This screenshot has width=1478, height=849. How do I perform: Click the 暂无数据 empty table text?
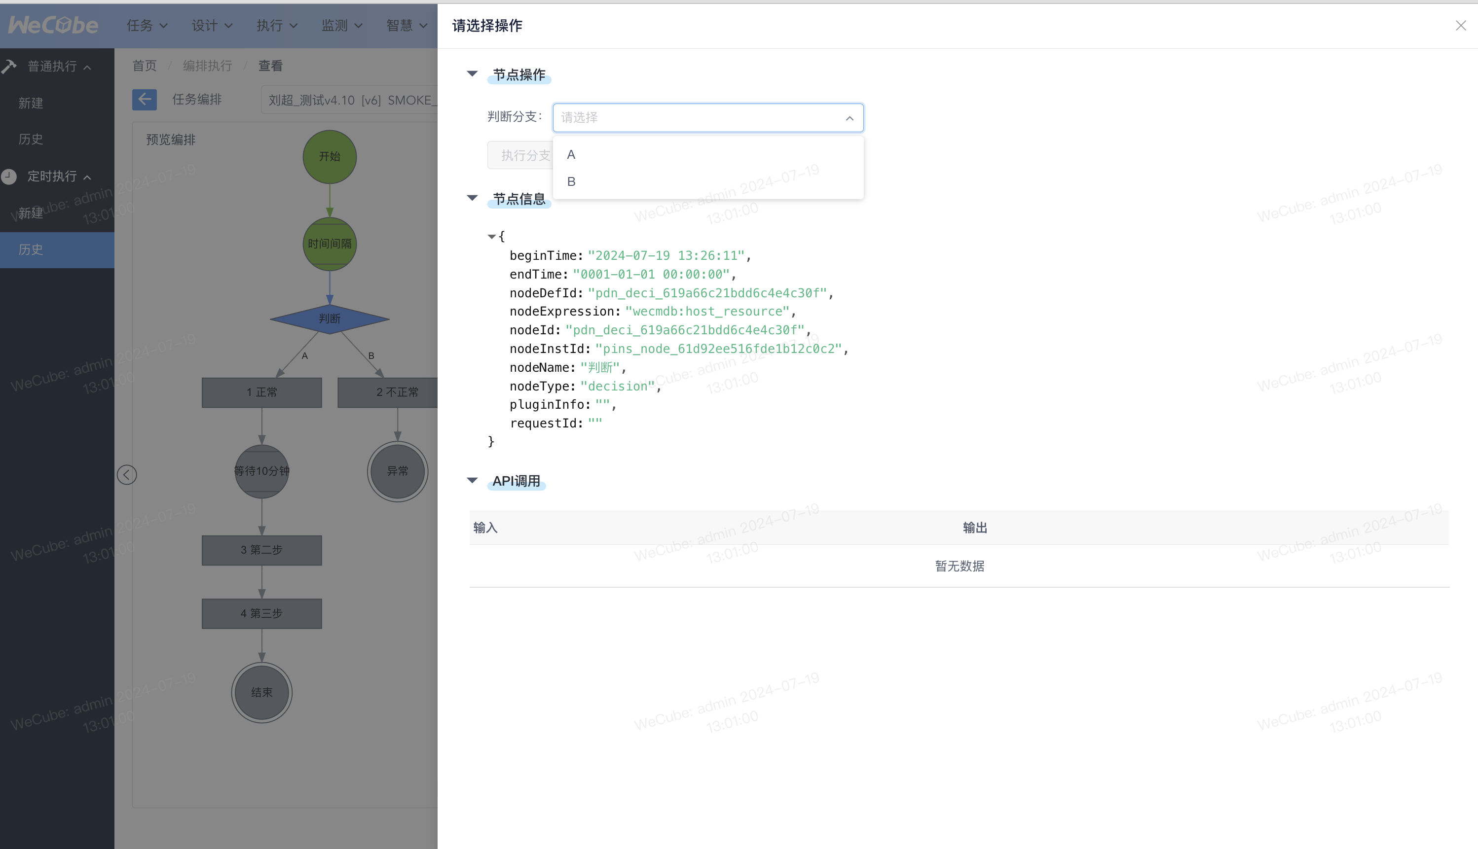tap(960, 566)
